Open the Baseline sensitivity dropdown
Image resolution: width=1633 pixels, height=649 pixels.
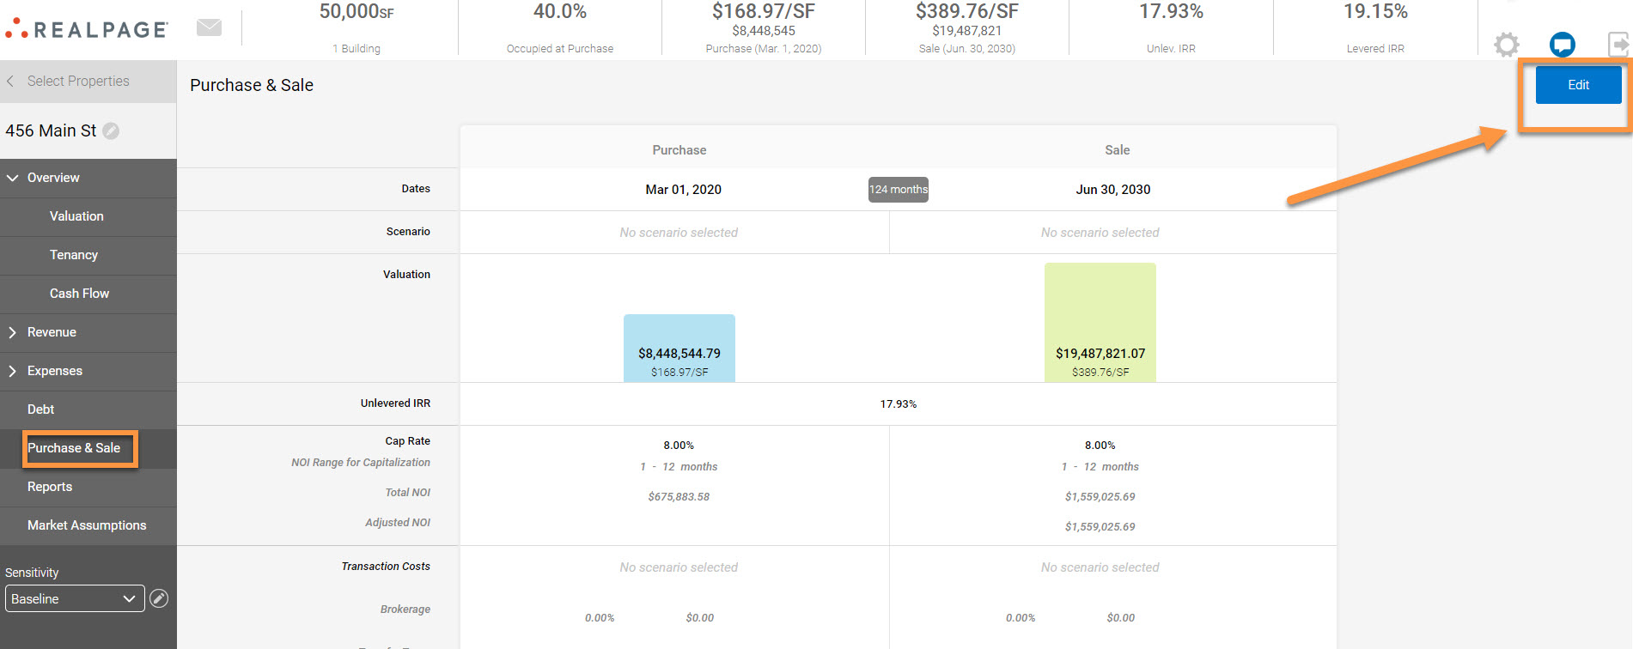tap(75, 598)
